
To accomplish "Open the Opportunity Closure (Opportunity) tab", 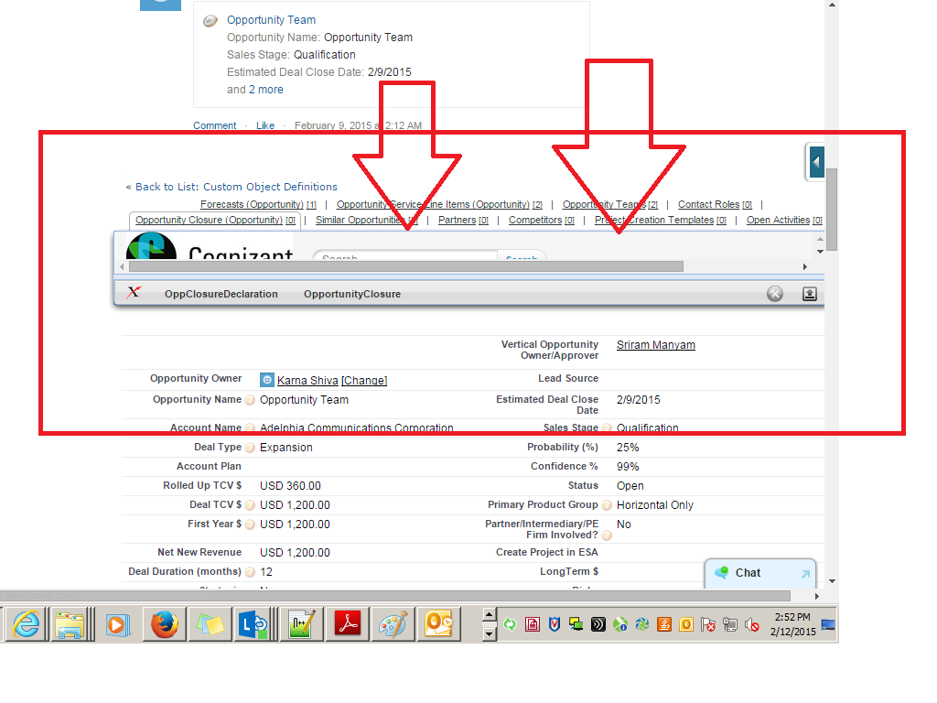I will coord(215,220).
